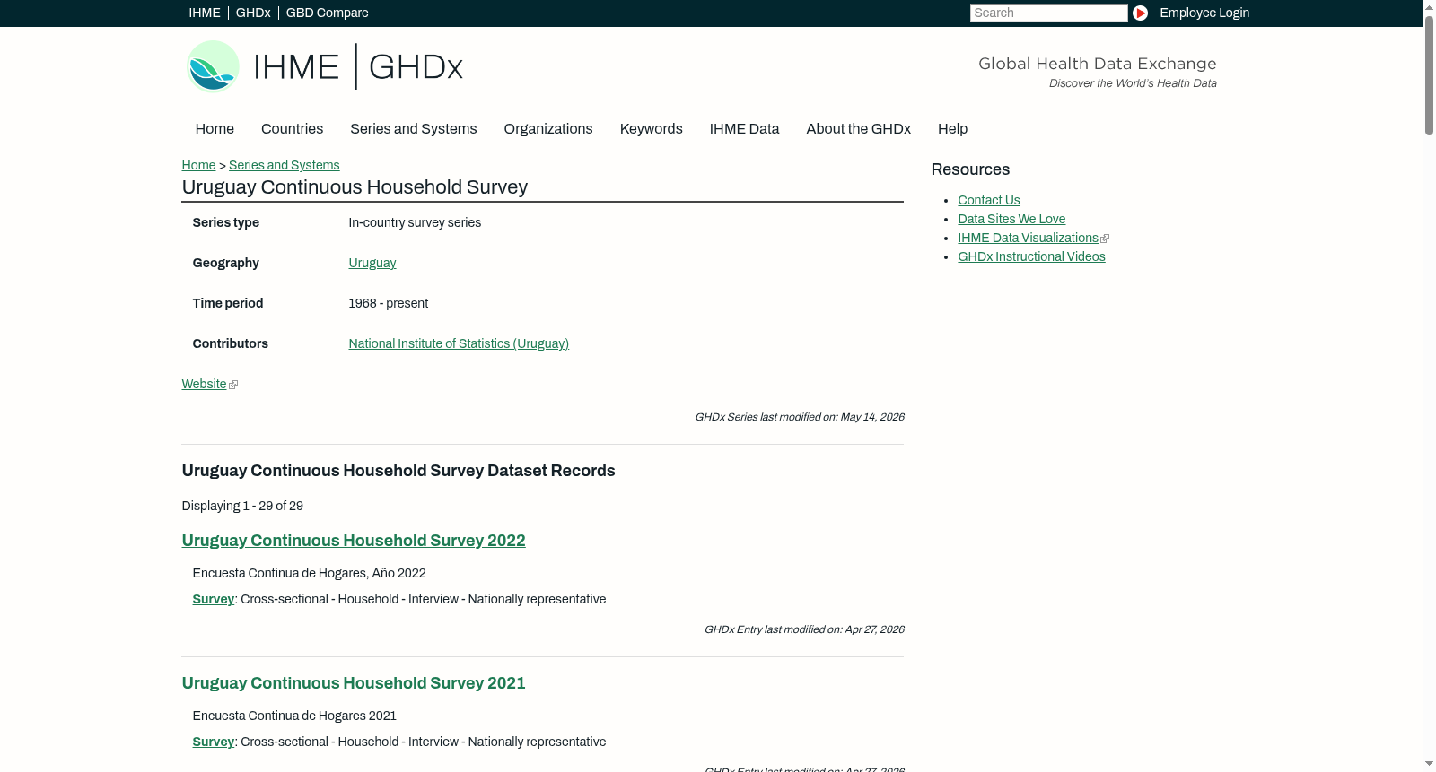The width and height of the screenshot is (1436, 772).
Task: Open National Institute of Statistics (Uruguay) link
Action: 459,343
